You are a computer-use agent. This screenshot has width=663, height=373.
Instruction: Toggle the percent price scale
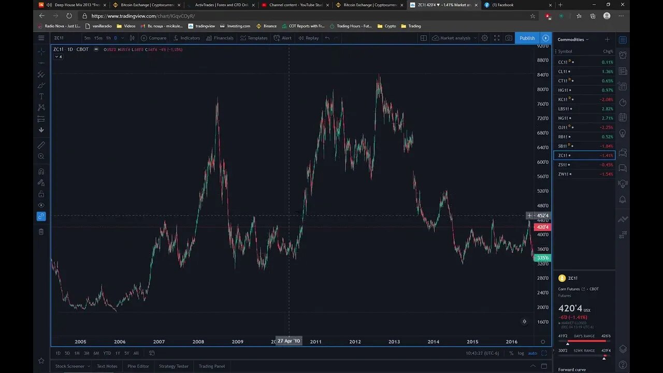[511, 353]
